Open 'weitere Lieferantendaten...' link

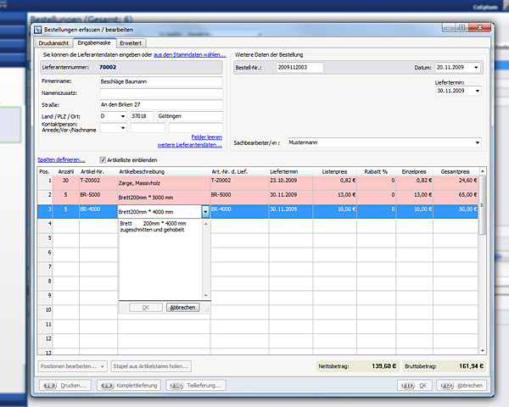(x=190, y=145)
